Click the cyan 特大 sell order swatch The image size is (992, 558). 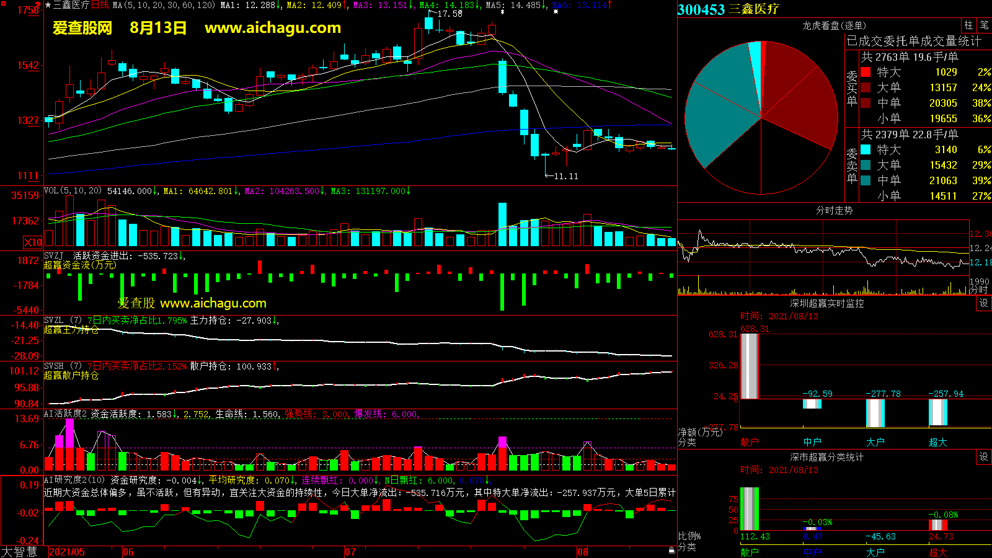[866, 150]
